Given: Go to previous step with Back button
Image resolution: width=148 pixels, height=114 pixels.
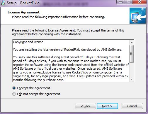Looking at the screenshot, I should [85, 106].
